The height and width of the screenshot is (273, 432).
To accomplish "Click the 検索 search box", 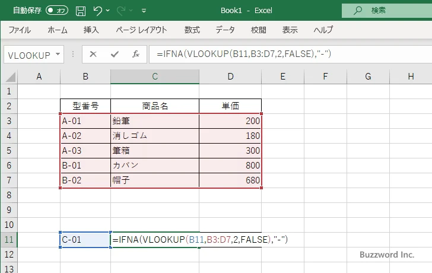I will (x=387, y=11).
